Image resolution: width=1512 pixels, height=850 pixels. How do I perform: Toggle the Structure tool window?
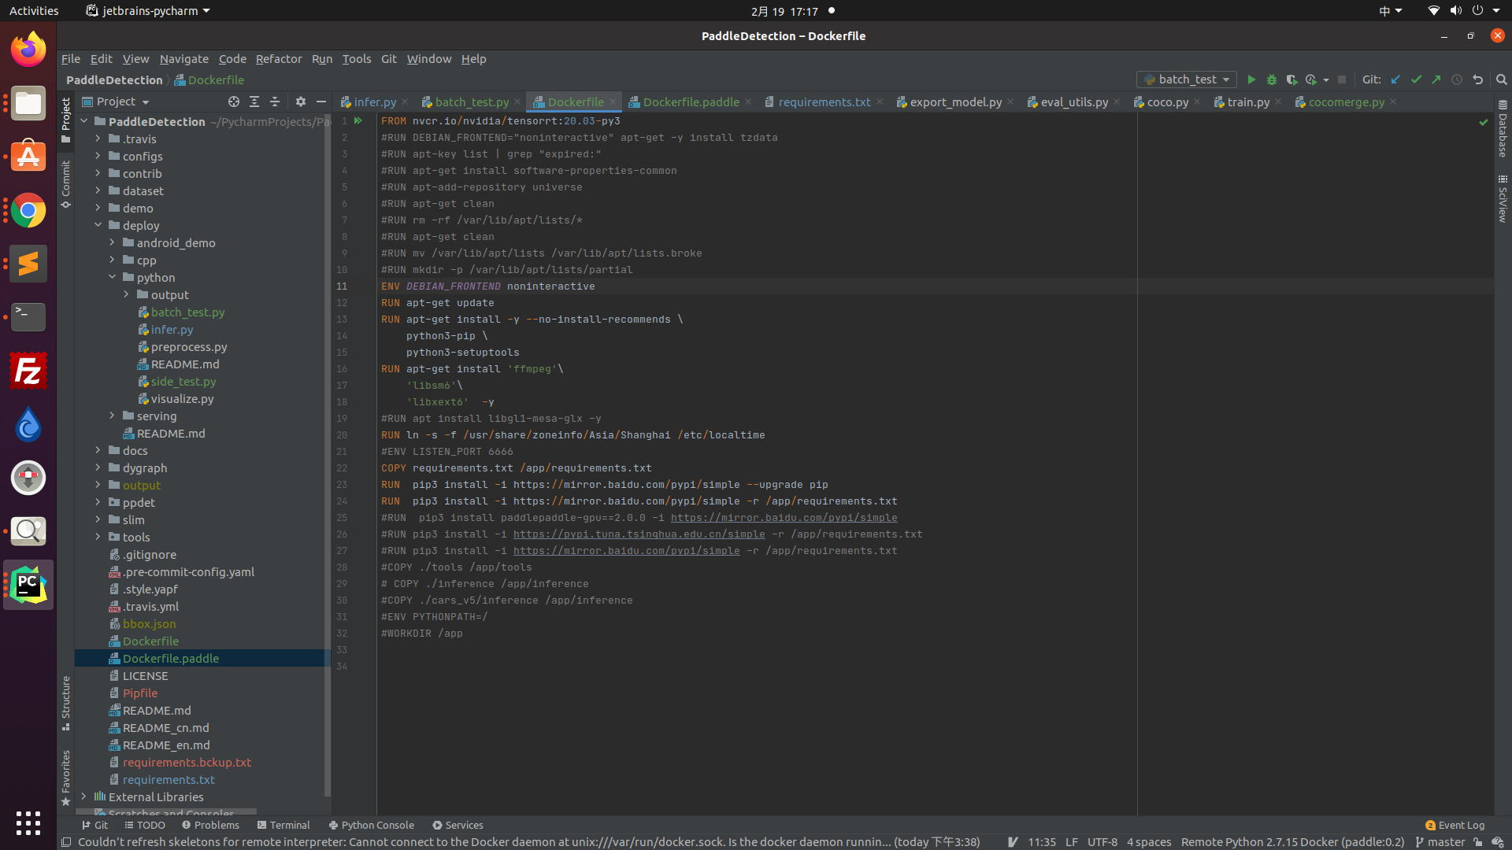click(x=65, y=697)
